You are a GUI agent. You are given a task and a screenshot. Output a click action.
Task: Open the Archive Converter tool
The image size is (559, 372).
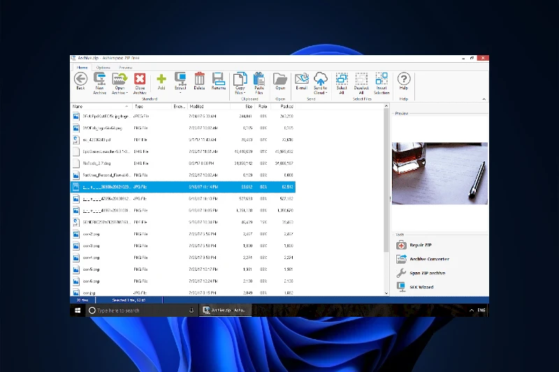coord(423,259)
